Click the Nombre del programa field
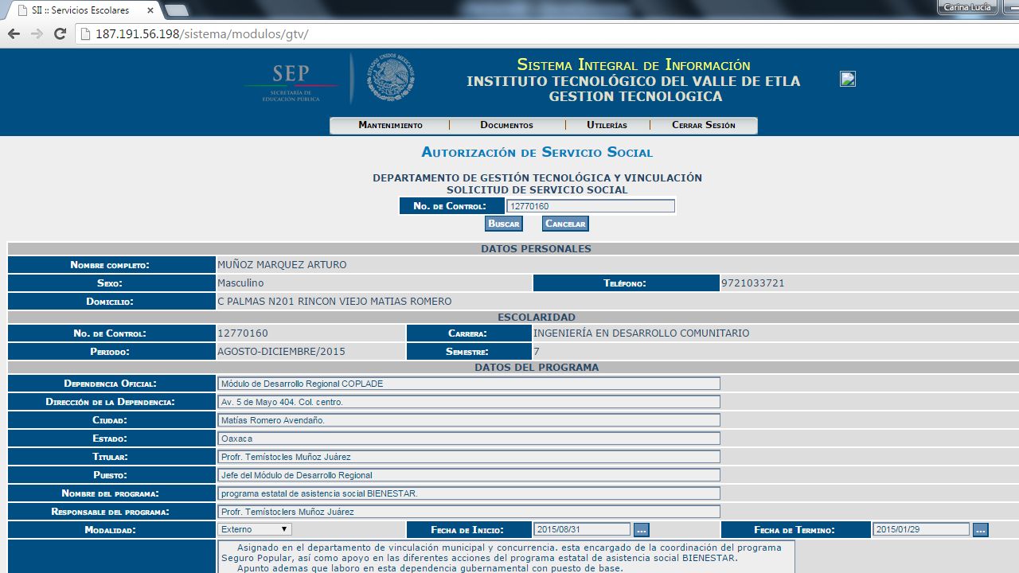The image size is (1019, 573). coord(469,493)
